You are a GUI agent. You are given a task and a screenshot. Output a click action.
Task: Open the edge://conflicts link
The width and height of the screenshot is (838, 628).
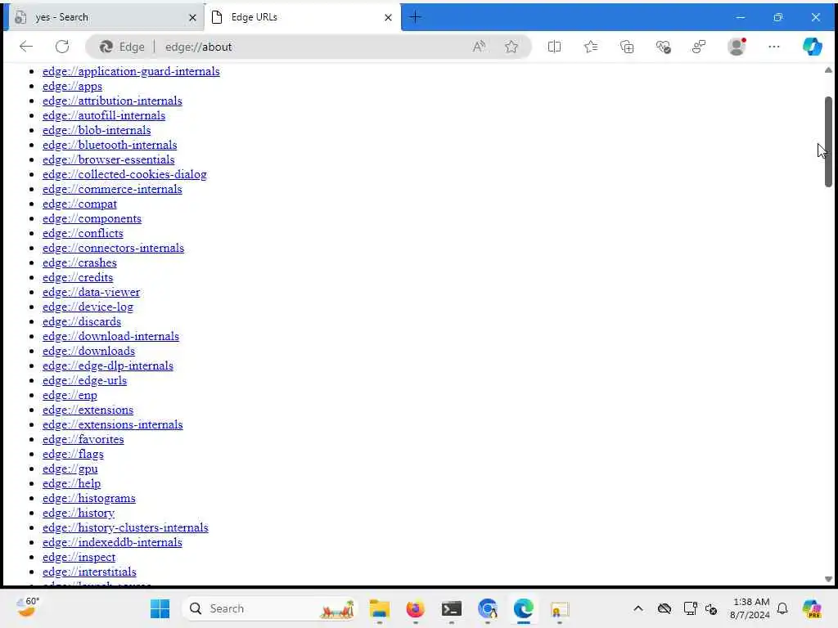click(x=83, y=233)
